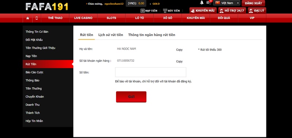Open Nạp Tiền in the top header
The height and width of the screenshot is (138, 292).
coord(149,11)
